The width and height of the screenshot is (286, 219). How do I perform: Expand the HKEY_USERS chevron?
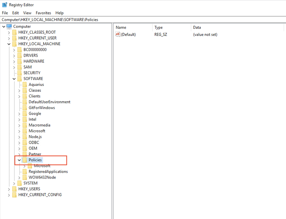click(x=9, y=189)
